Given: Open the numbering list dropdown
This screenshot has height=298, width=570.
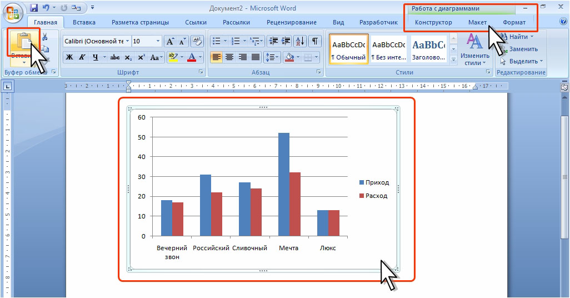Looking at the screenshot, I should point(244,41).
